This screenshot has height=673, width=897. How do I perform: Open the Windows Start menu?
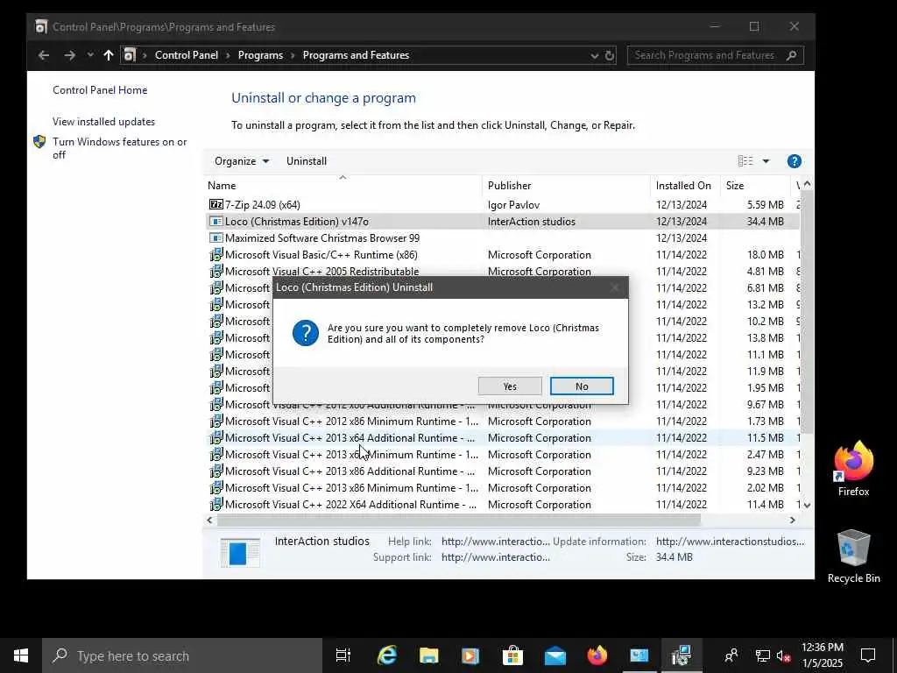(x=21, y=655)
